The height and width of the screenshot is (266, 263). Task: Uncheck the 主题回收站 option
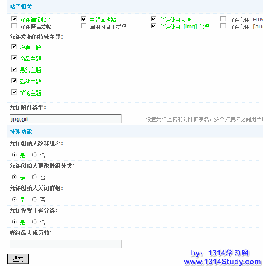[x=84, y=19]
